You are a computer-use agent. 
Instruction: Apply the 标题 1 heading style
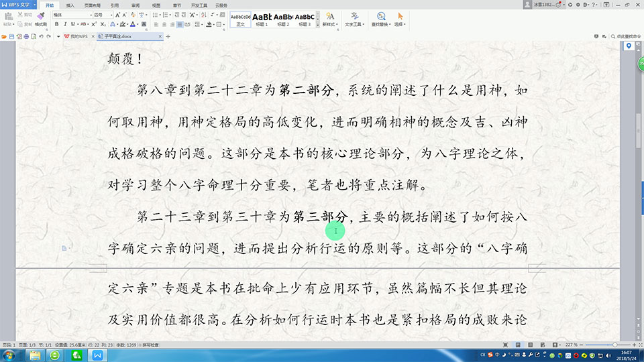262,19
